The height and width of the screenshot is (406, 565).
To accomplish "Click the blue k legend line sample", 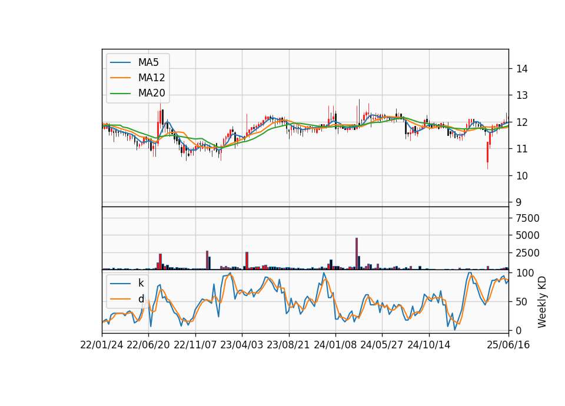I will pyautogui.click(x=120, y=284).
